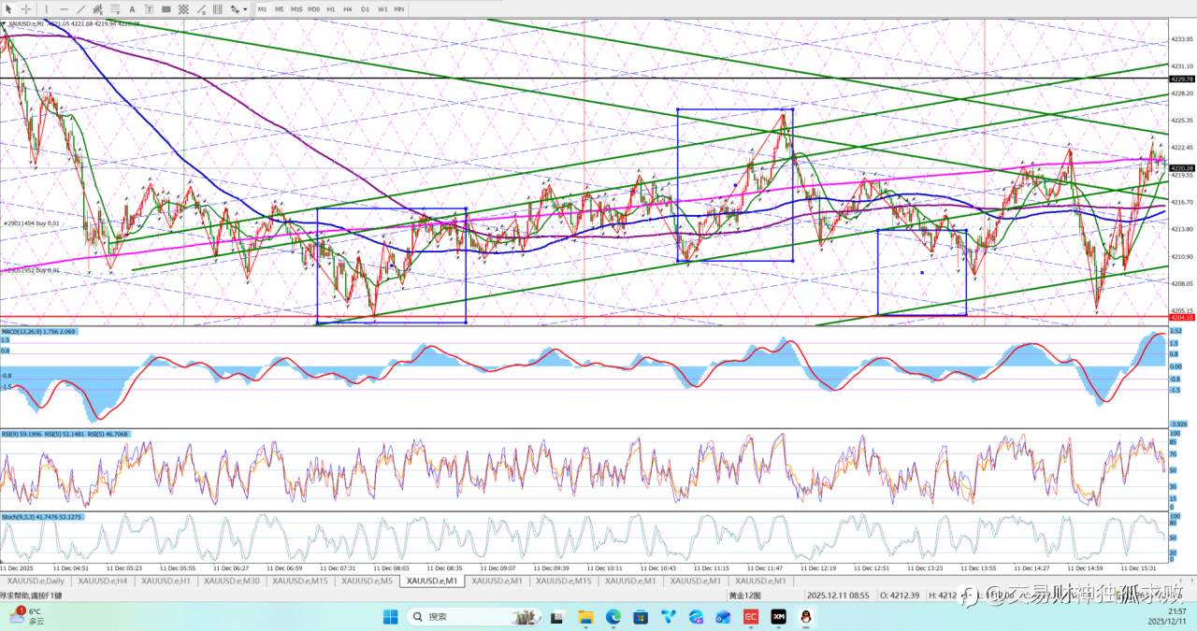Click the #29011454 buy order label

[x=31, y=223]
